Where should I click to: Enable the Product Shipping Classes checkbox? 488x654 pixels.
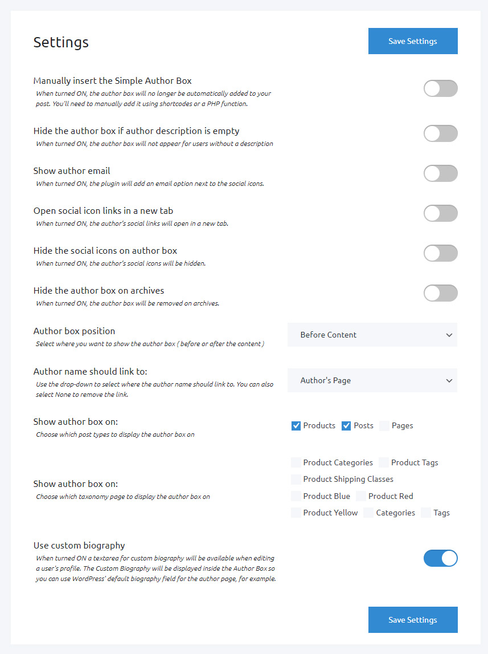point(296,479)
